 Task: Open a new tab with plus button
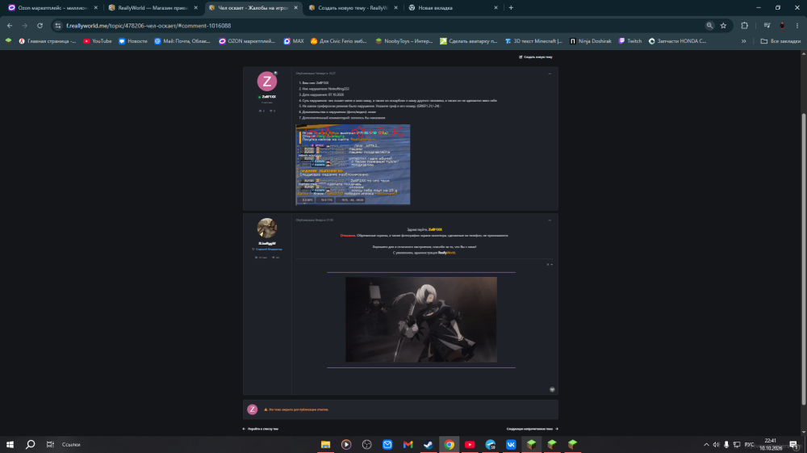[x=511, y=8]
